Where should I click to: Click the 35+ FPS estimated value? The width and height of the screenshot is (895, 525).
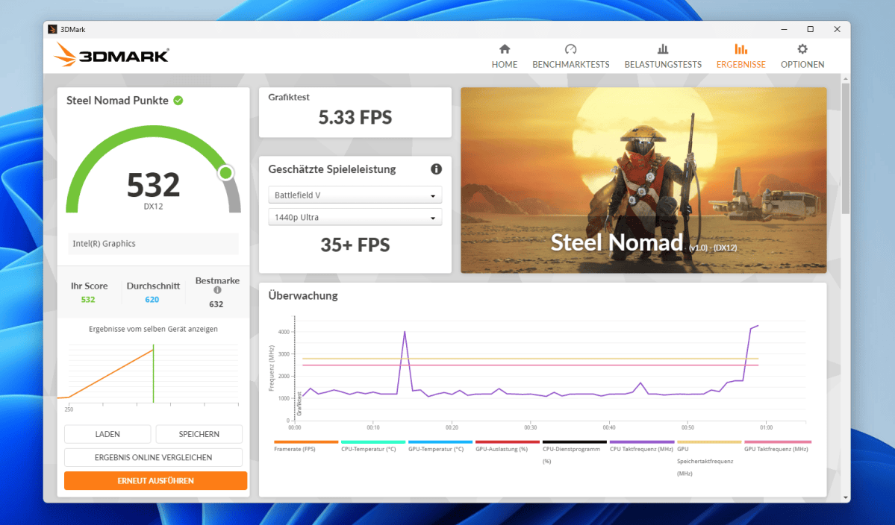point(355,245)
